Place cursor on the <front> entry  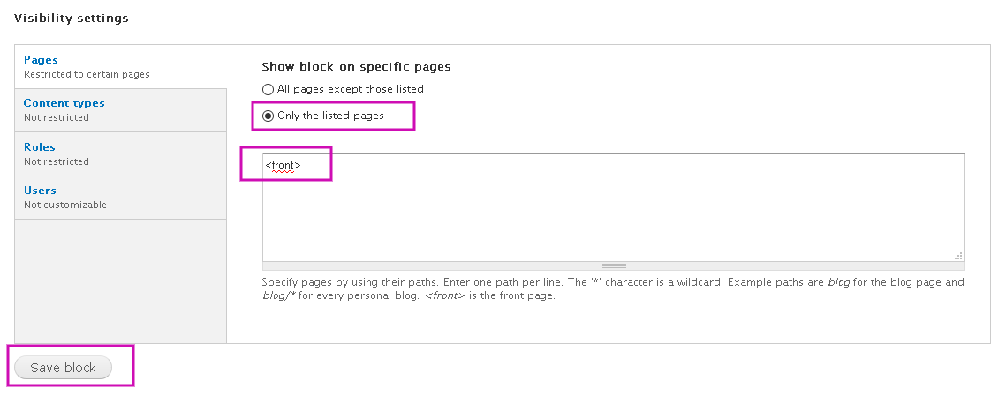click(283, 166)
